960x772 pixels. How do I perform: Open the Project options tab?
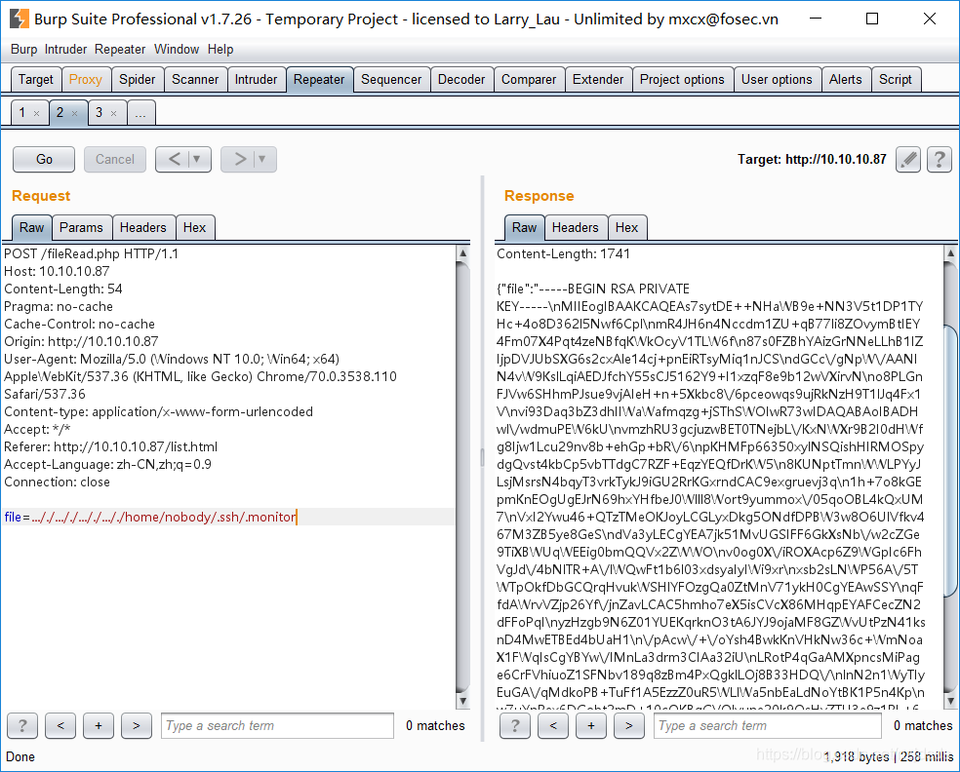pyautogui.click(x=682, y=80)
